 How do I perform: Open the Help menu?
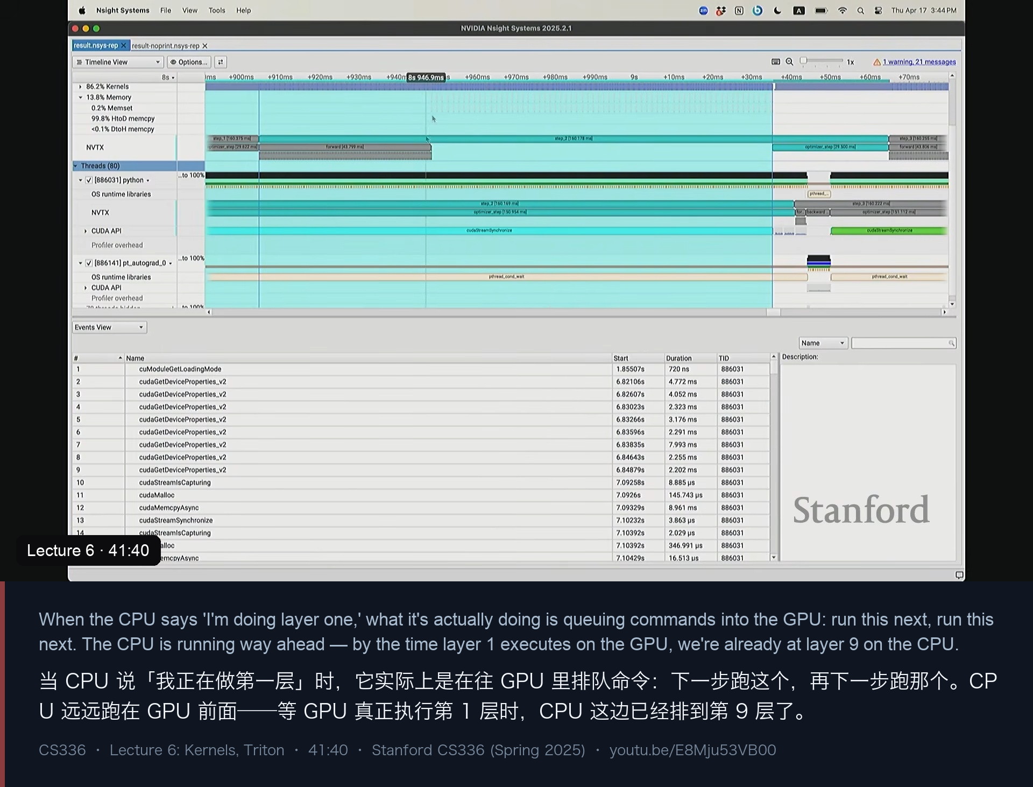tap(244, 10)
